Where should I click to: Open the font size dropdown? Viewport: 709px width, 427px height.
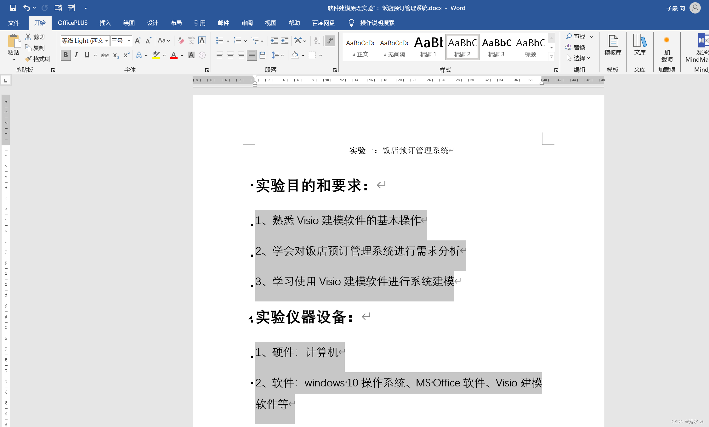pos(129,41)
